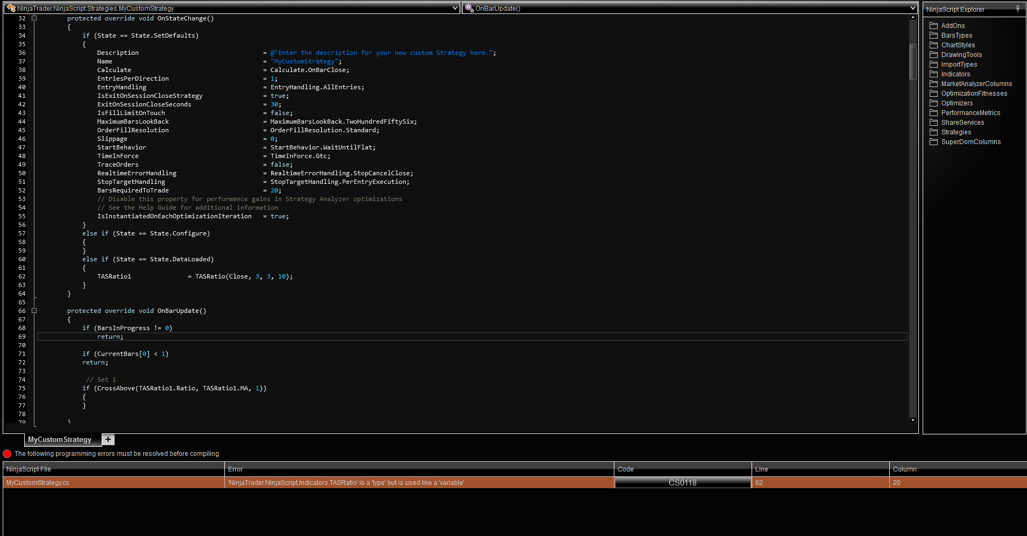
Task: Select the SuperDomColumns tree item
Action: point(971,142)
